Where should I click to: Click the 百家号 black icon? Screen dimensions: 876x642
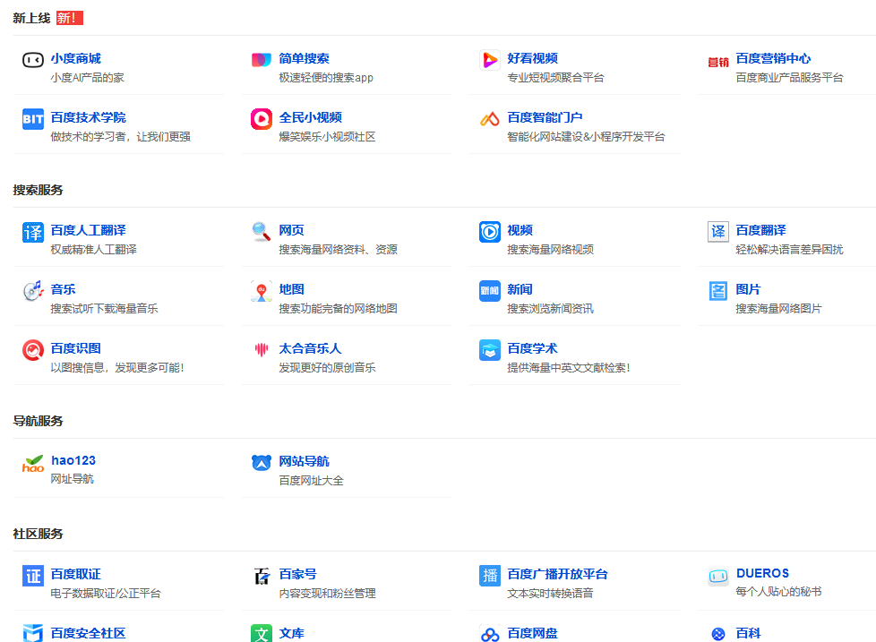coord(261,576)
